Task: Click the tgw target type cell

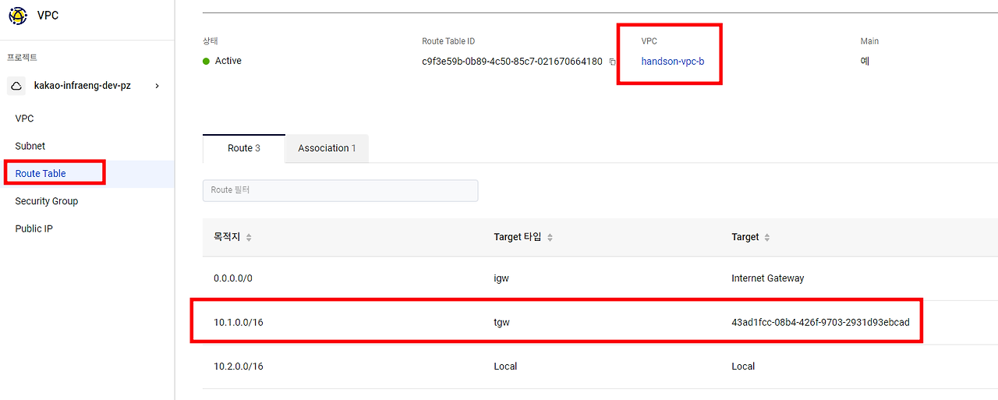Action: point(501,322)
